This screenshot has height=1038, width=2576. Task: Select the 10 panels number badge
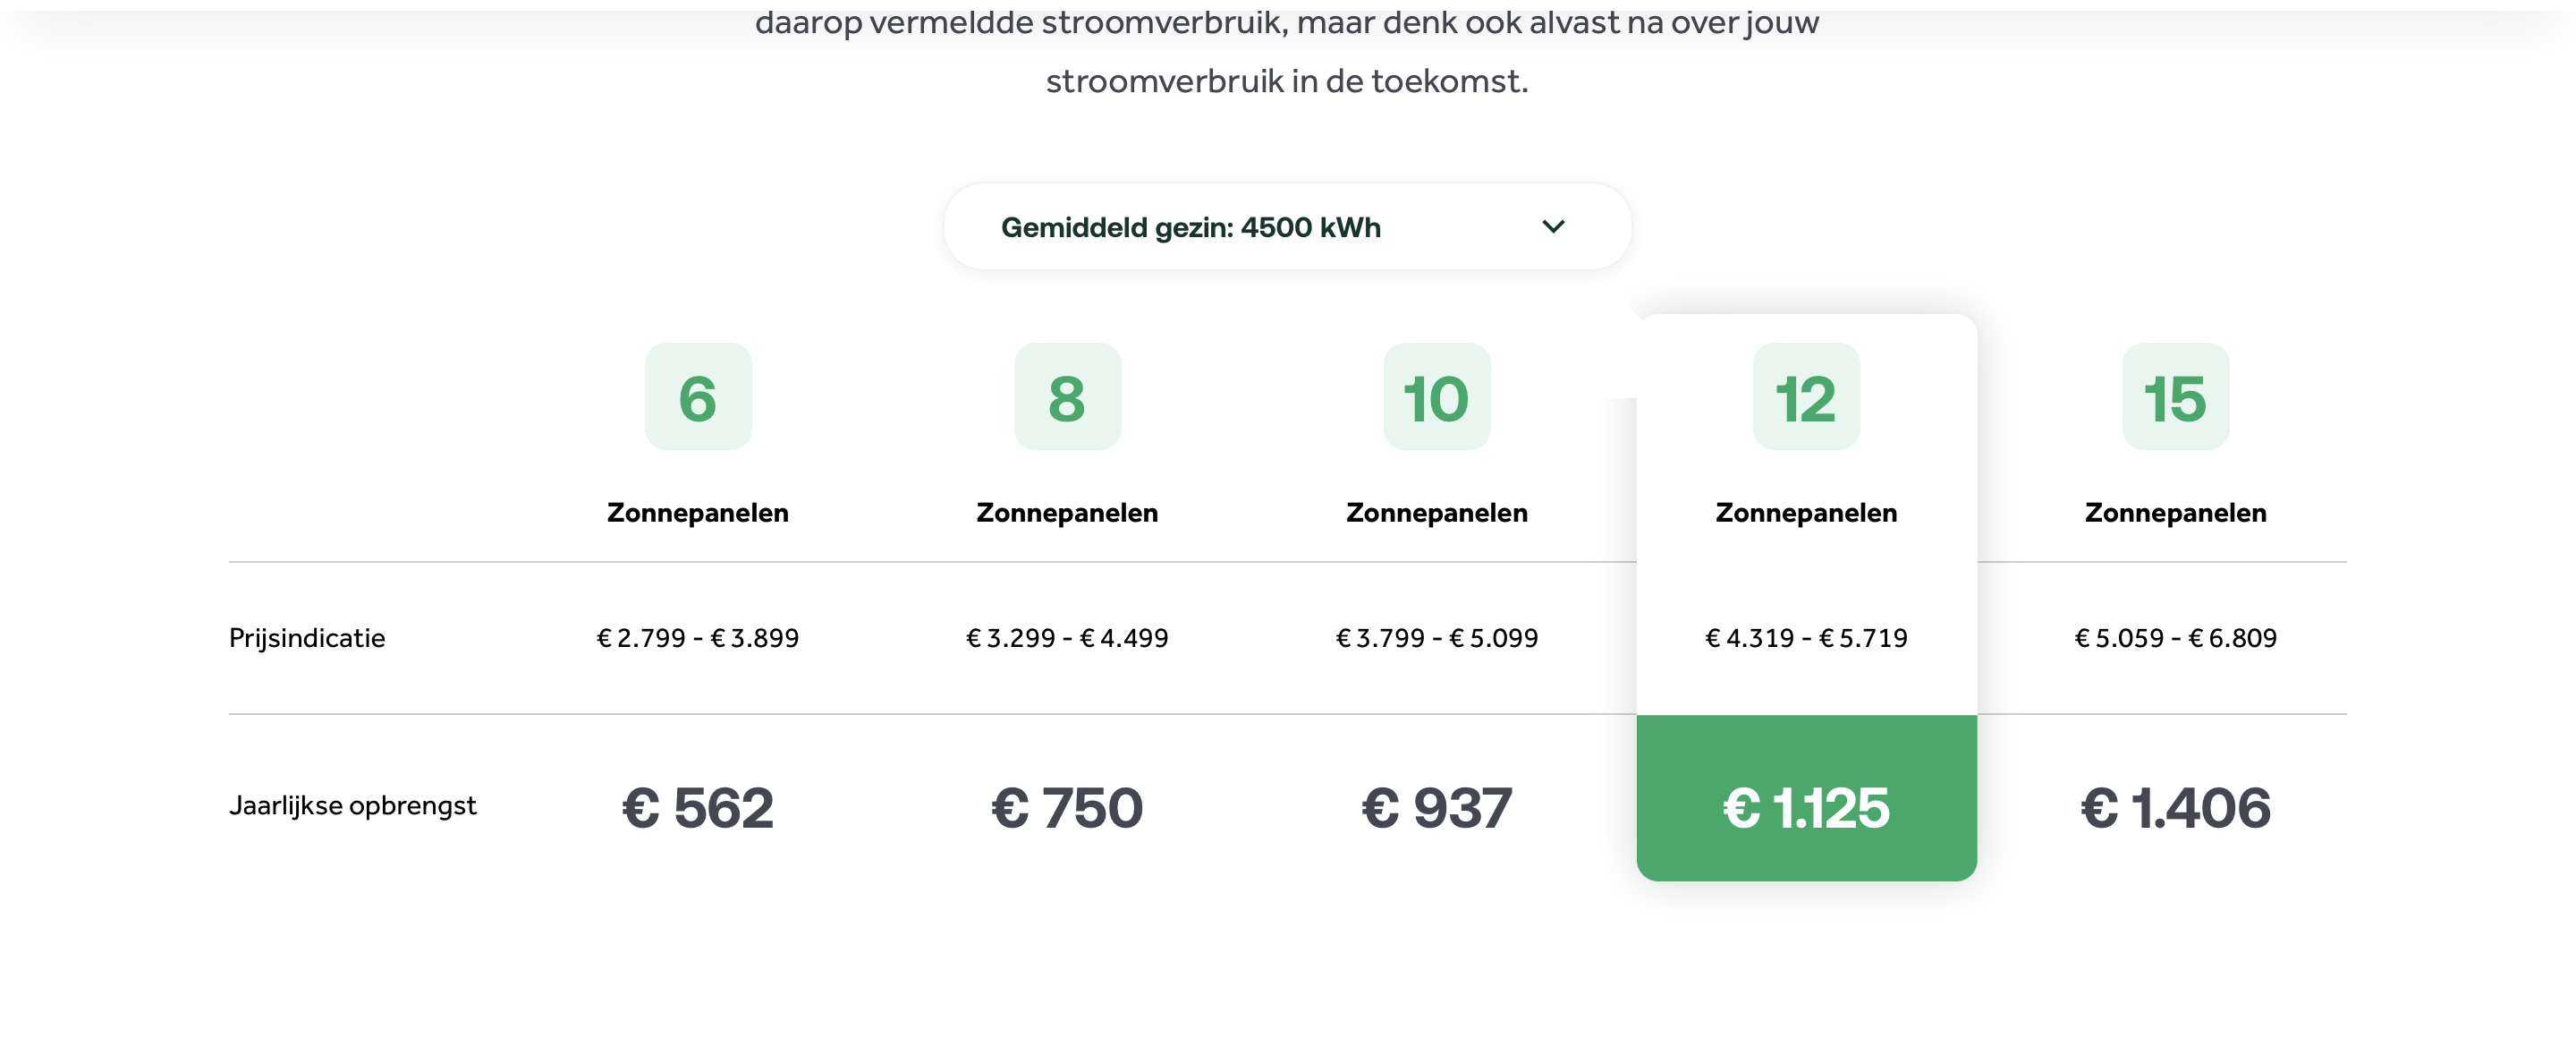pyautogui.click(x=1437, y=397)
